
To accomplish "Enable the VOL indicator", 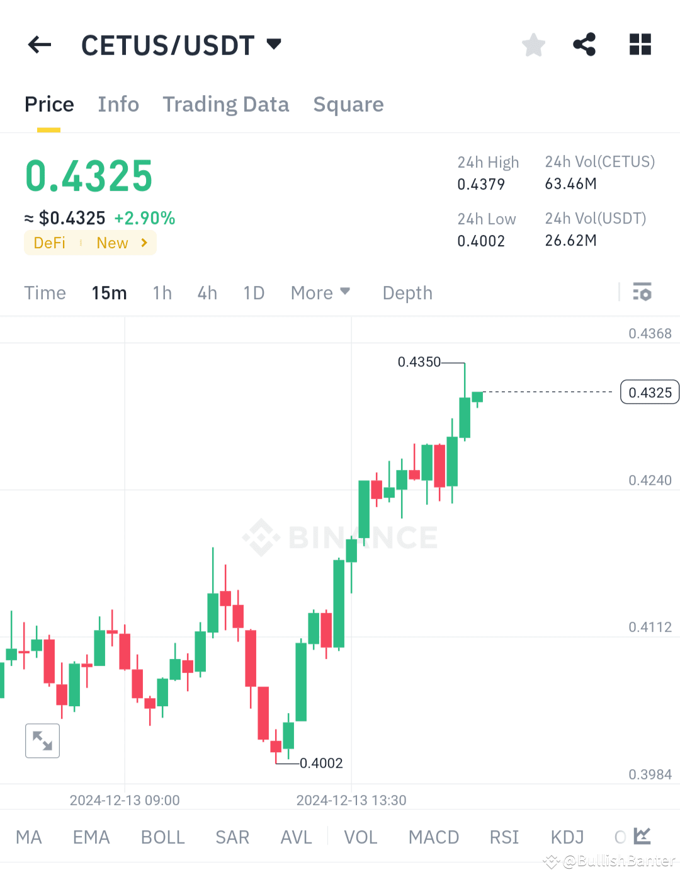I will pyautogui.click(x=360, y=837).
